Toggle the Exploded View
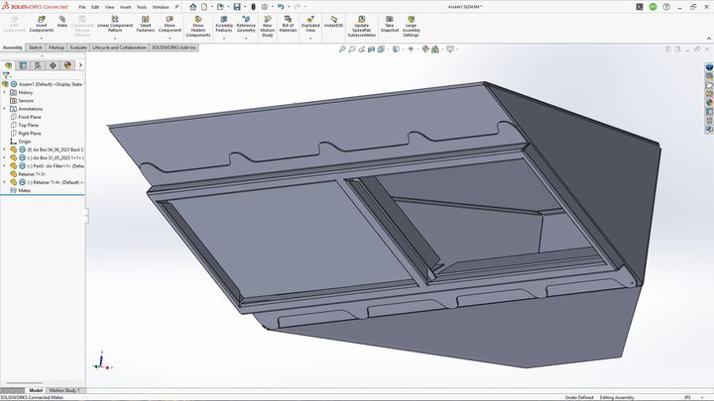The width and height of the screenshot is (714, 401). point(310,21)
